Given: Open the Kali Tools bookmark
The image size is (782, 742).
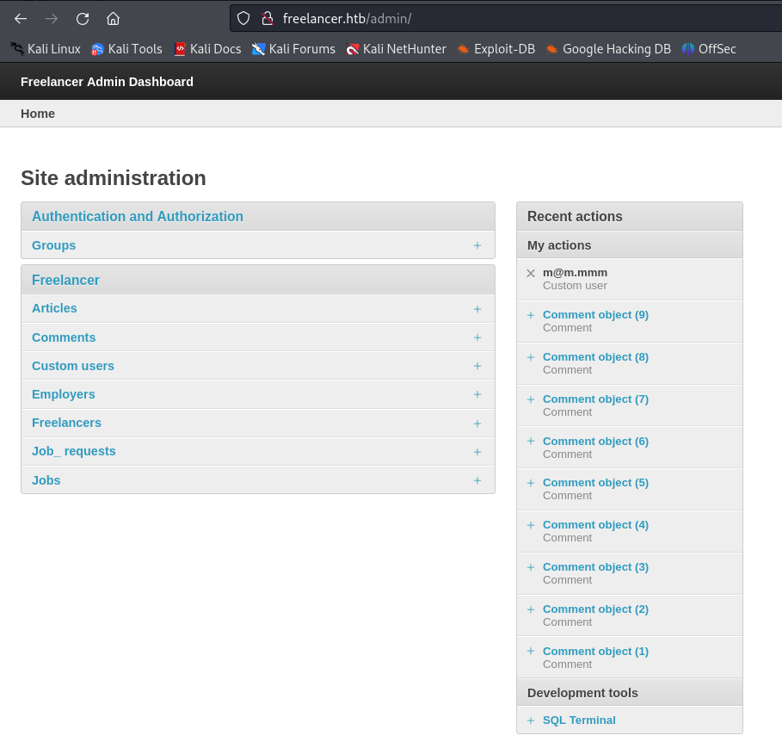Looking at the screenshot, I should tap(126, 49).
